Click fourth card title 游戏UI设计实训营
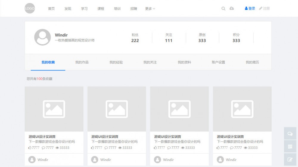 tap(230, 137)
